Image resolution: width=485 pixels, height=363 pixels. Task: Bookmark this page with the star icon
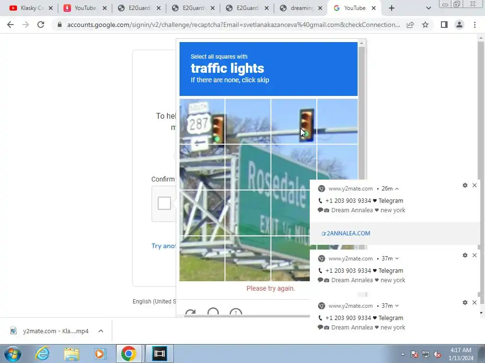pyautogui.click(x=425, y=25)
